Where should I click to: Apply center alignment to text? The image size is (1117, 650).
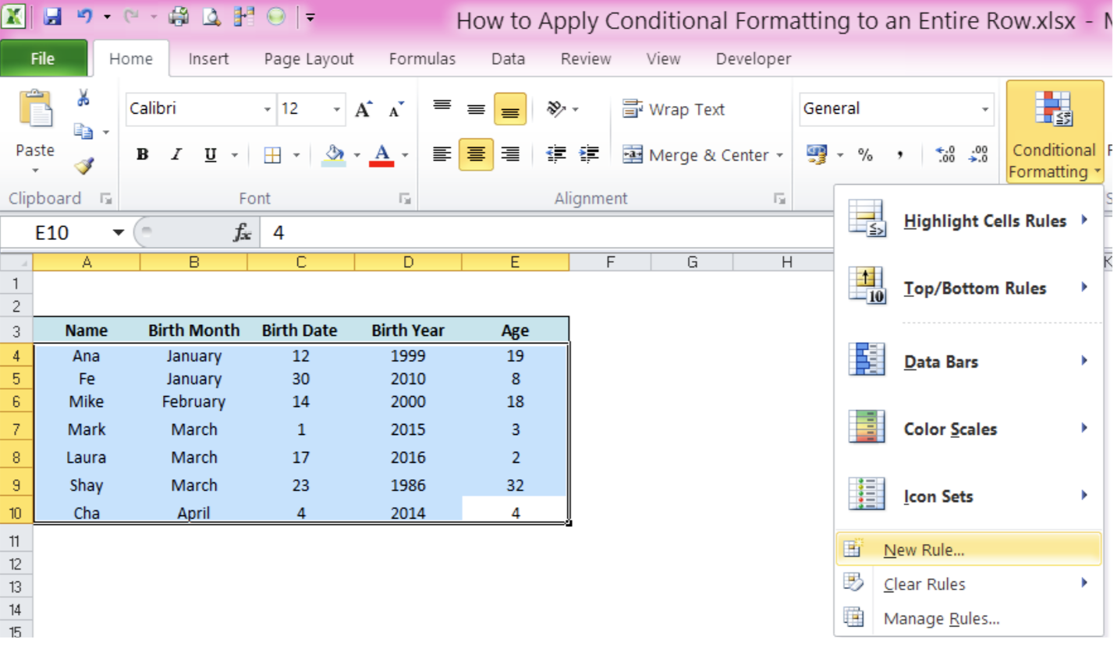[476, 154]
